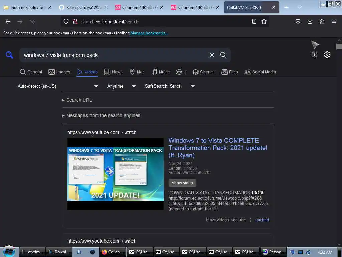The height and width of the screenshot is (257, 342).
Task: Select the Images search category
Action: tap(59, 72)
